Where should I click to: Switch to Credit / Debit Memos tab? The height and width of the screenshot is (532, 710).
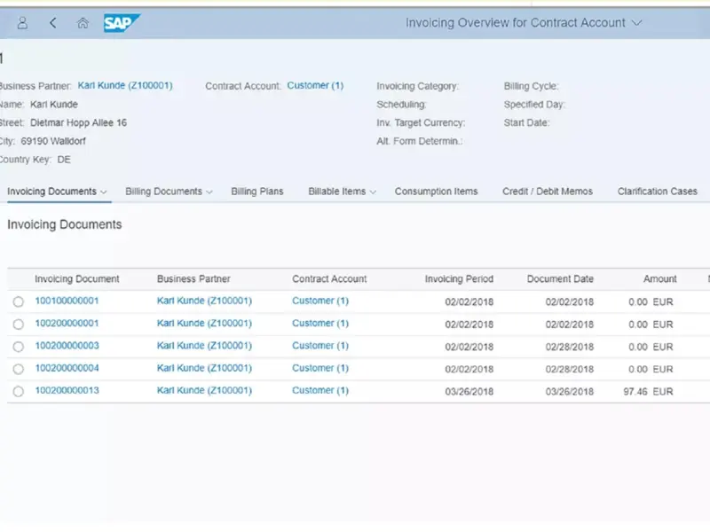(547, 192)
